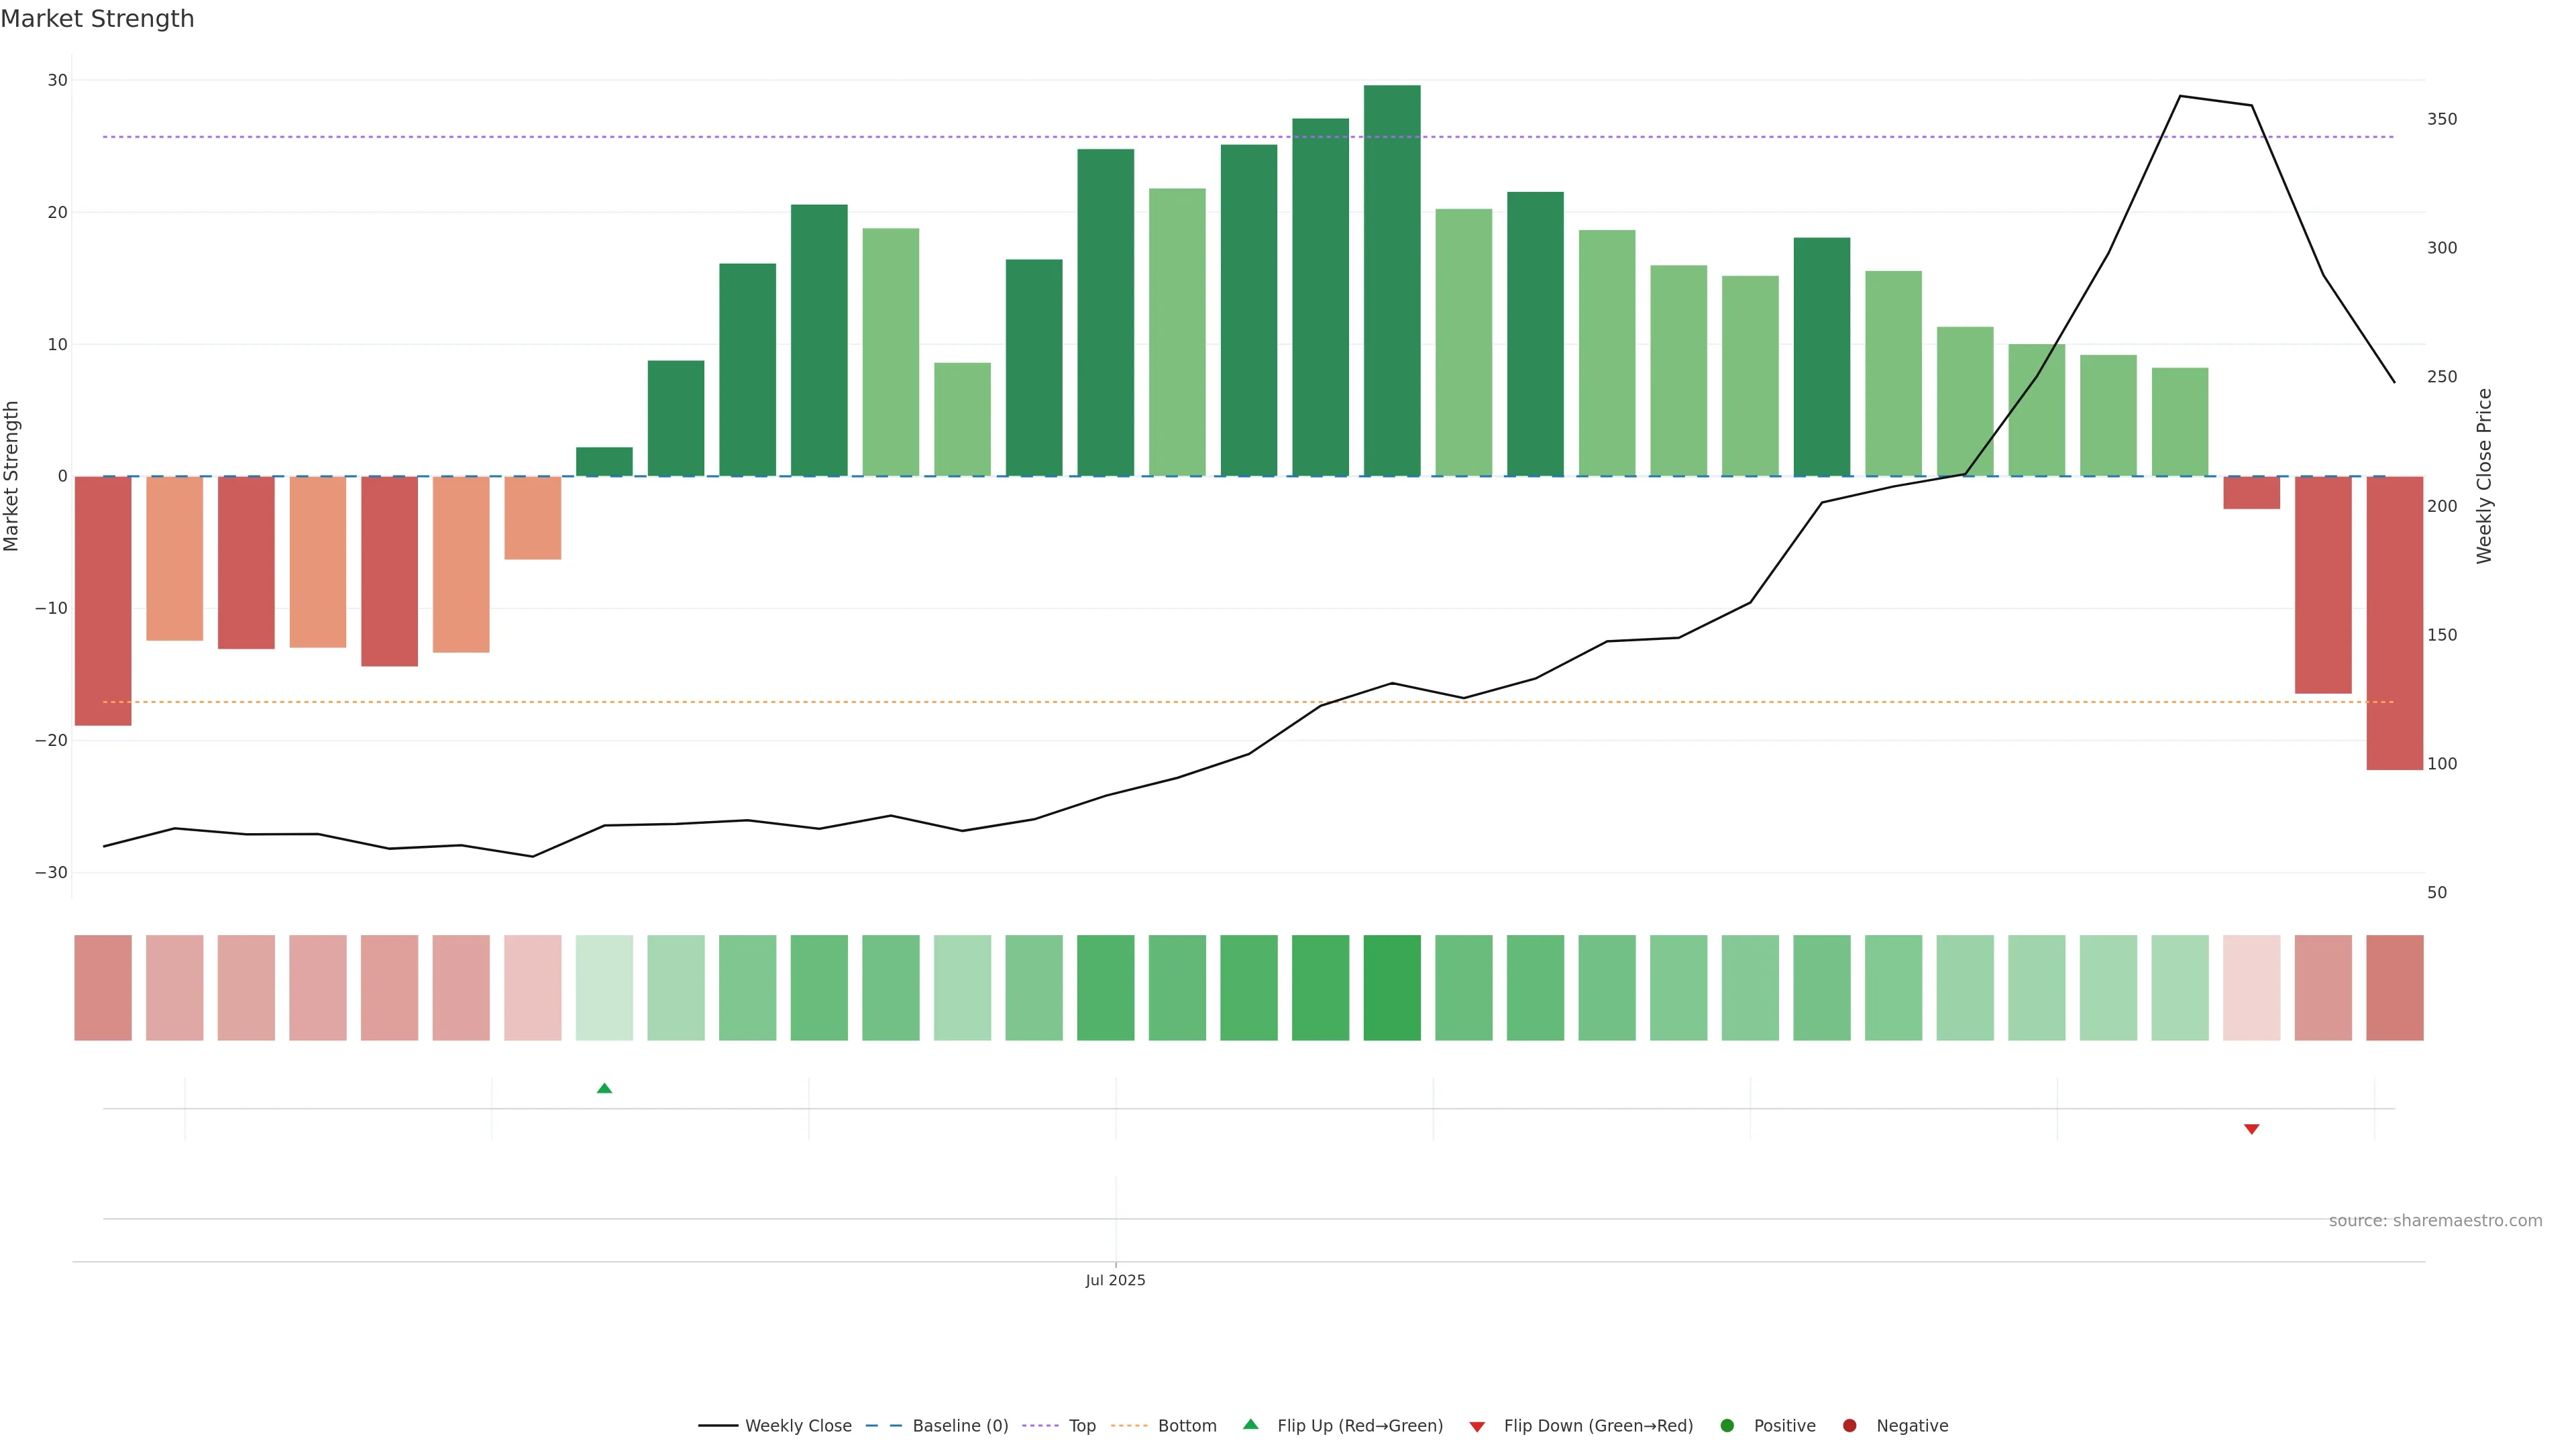
Task: Click the Weekly Close black line legend icon
Action: click(718, 1426)
